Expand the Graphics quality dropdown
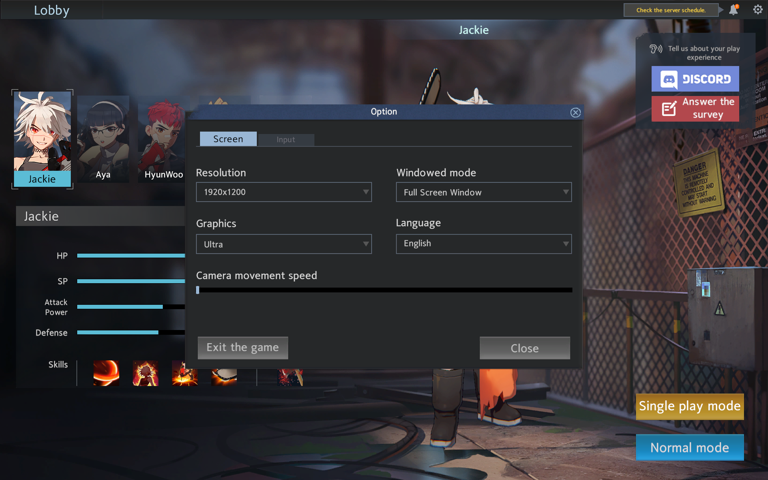 click(x=283, y=243)
